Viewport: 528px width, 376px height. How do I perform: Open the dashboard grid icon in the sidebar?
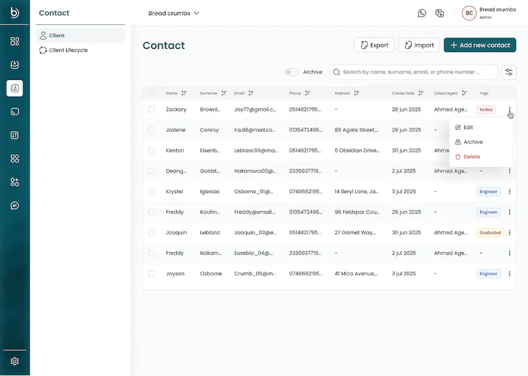pos(15,42)
